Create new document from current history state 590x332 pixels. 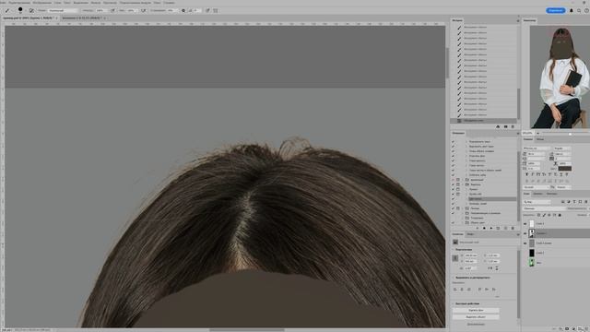click(x=498, y=126)
